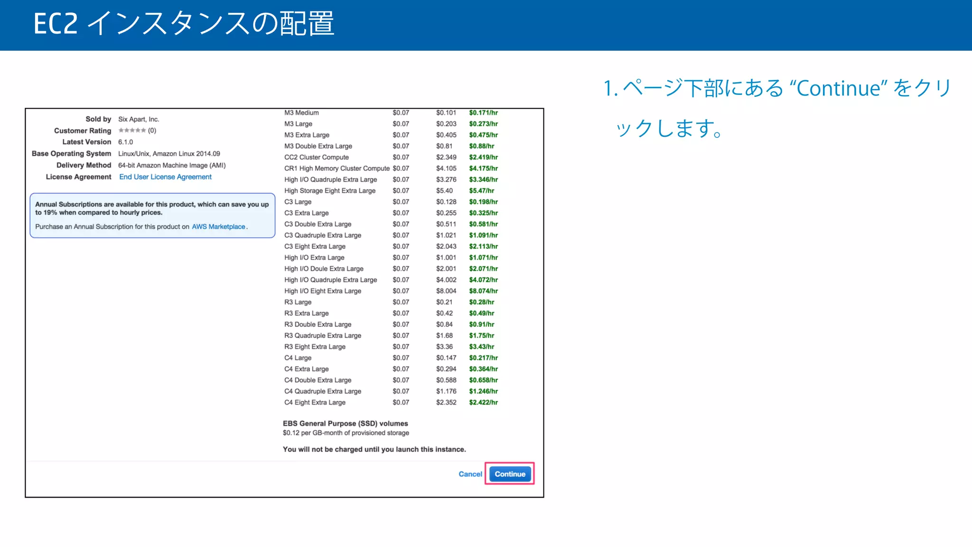Viewport: 972px width, 547px height.
Task: Select the 'R3 Eight Extra Large' label
Action: click(x=315, y=347)
